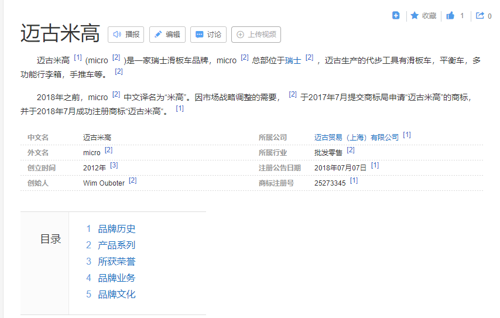This screenshot has height=318, width=500.
Task: Click reference [1] after 25273345
Action: point(354,180)
